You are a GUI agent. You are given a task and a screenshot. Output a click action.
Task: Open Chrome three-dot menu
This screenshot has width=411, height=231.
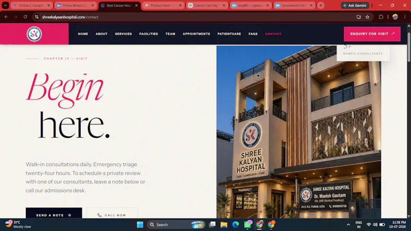(x=405, y=17)
